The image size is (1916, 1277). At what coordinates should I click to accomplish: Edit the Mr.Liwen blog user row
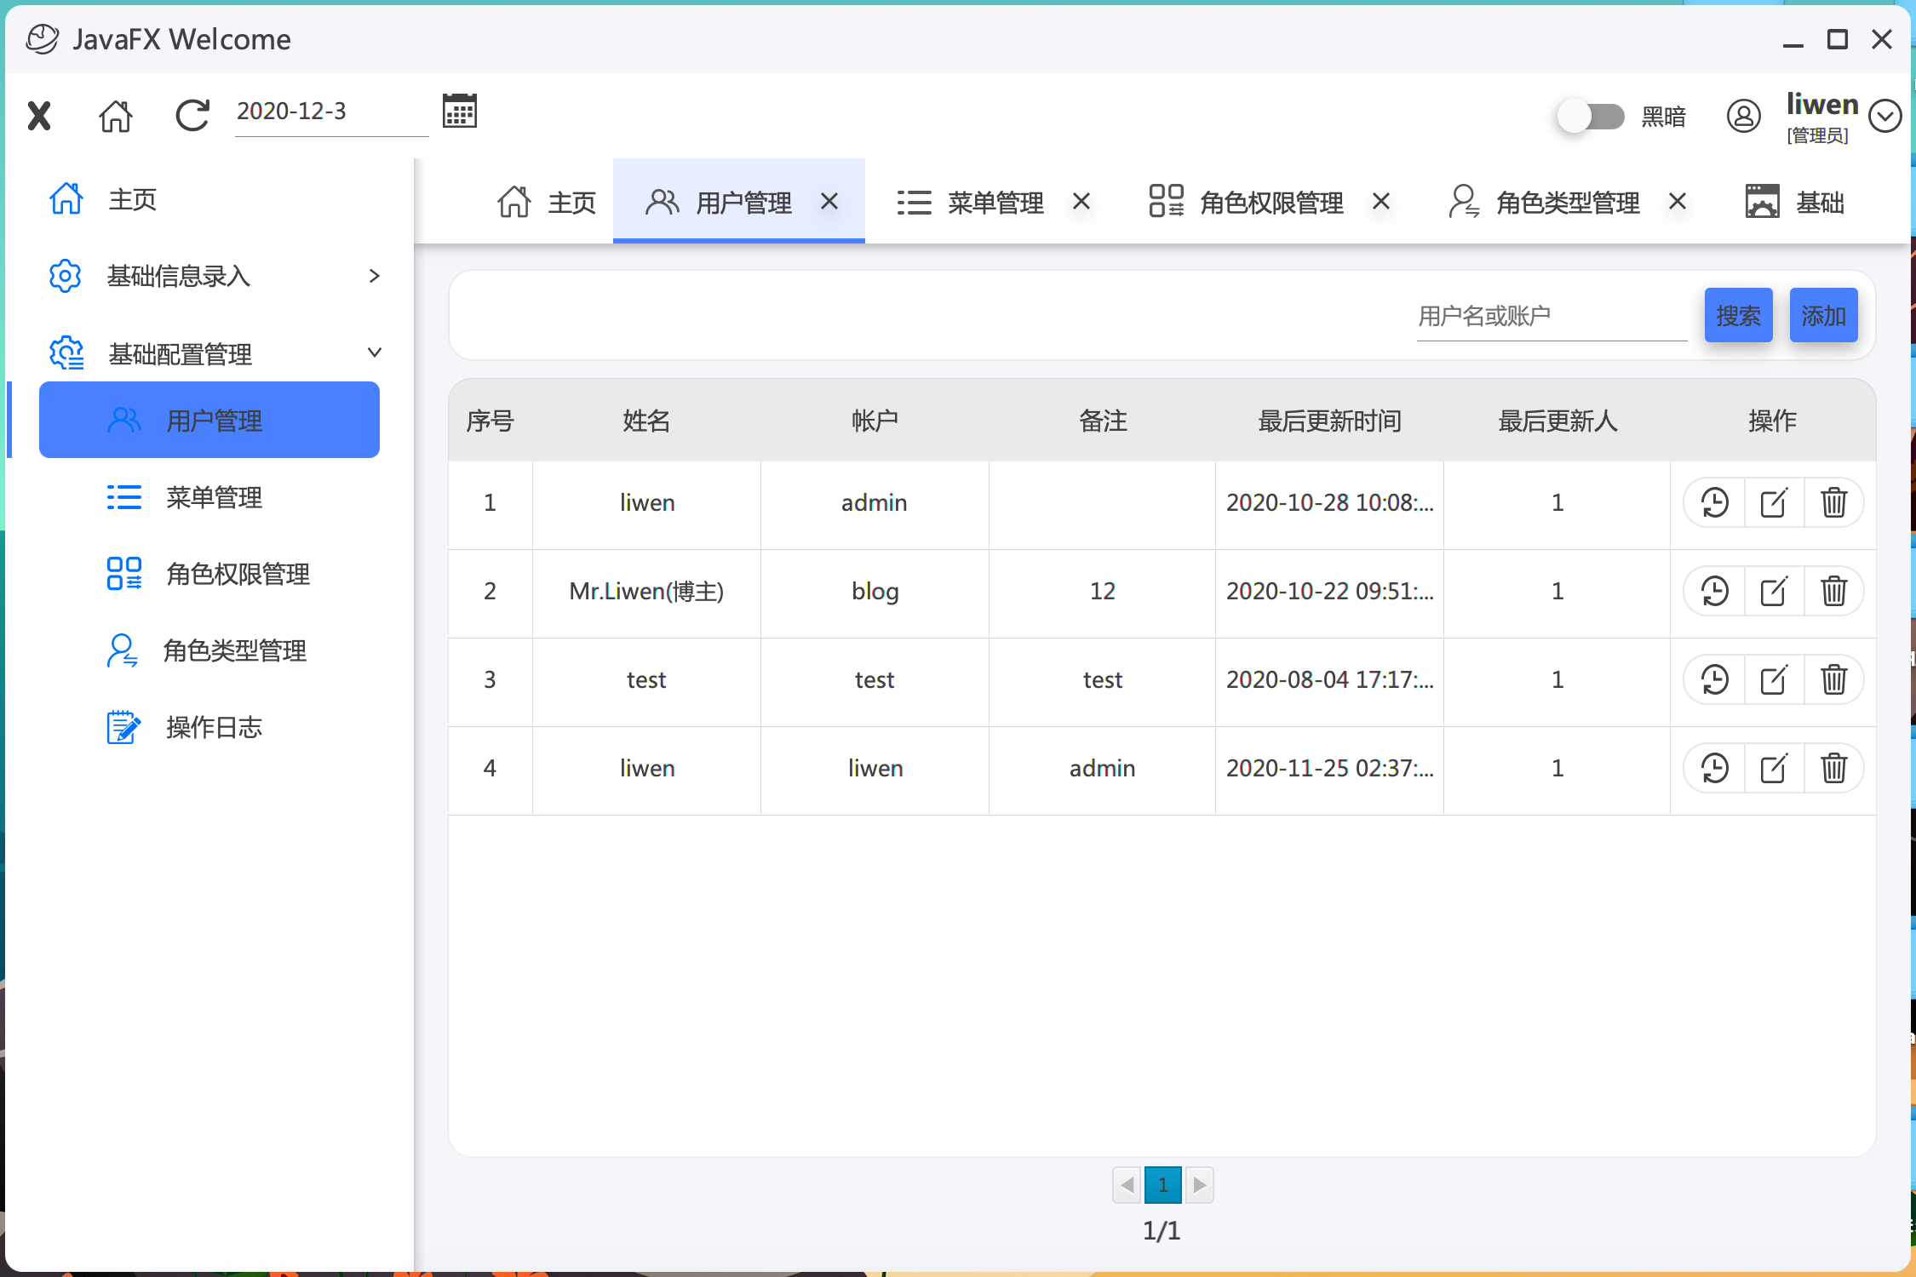pyautogui.click(x=1774, y=591)
